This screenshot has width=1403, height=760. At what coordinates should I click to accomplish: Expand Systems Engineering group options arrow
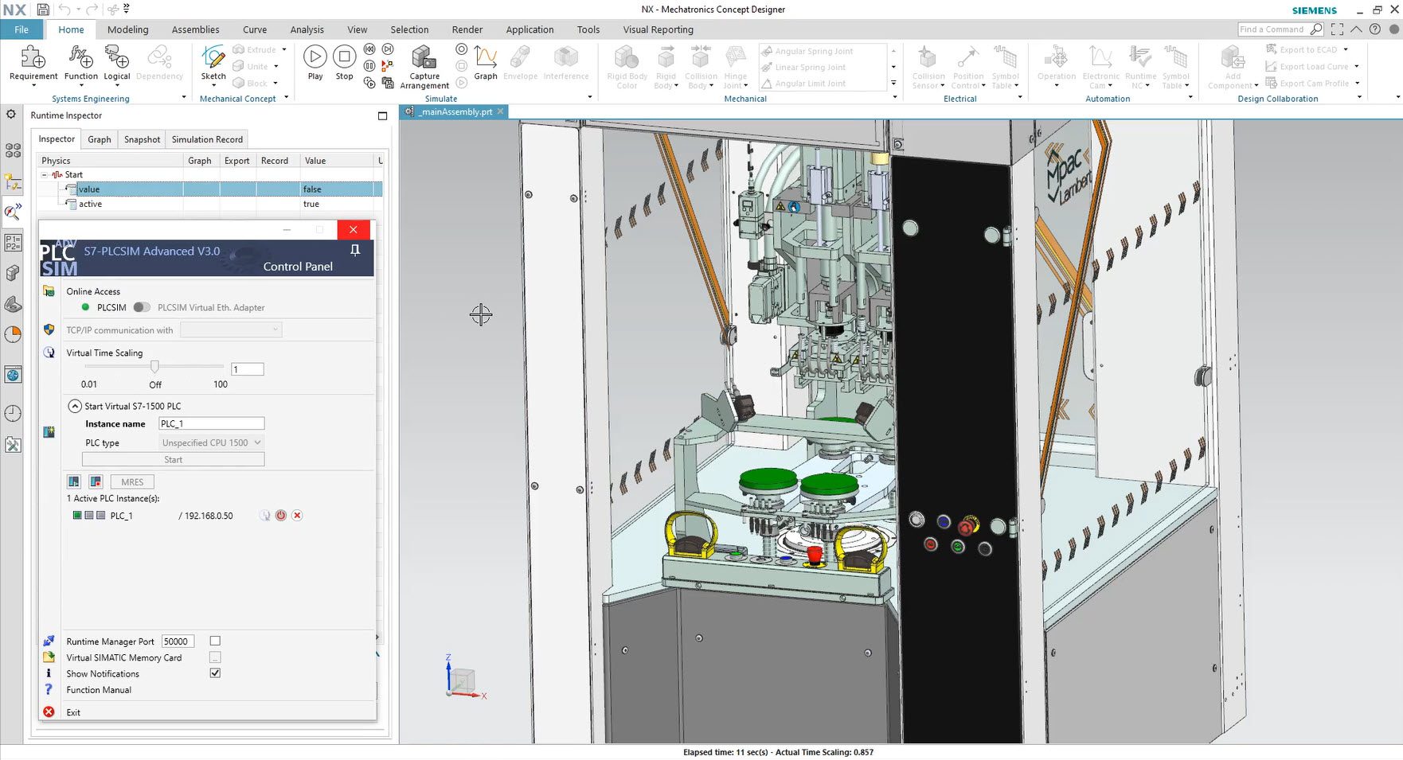coord(184,98)
